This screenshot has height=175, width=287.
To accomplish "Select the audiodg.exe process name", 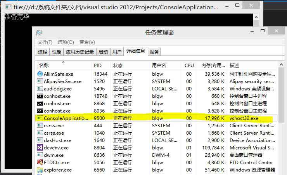I will (x=58, y=89).
